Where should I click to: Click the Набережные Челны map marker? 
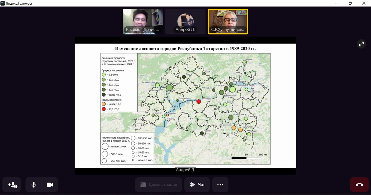[x=233, y=89]
